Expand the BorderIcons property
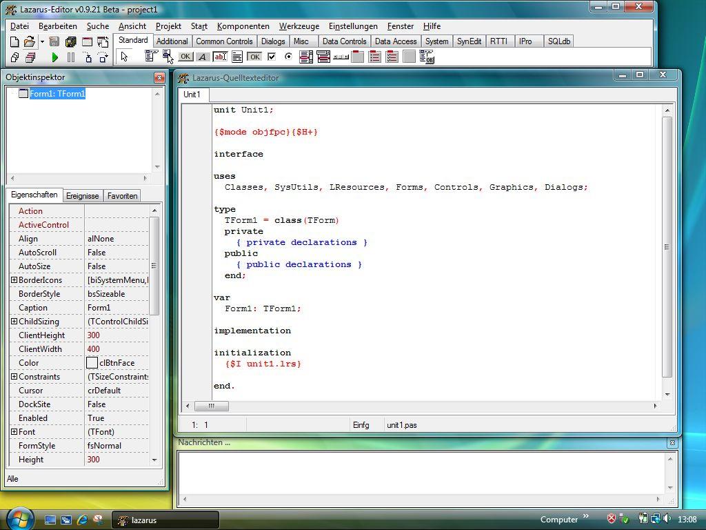Image resolution: width=706 pixels, height=530 pixels. click(x=14, y=280)
